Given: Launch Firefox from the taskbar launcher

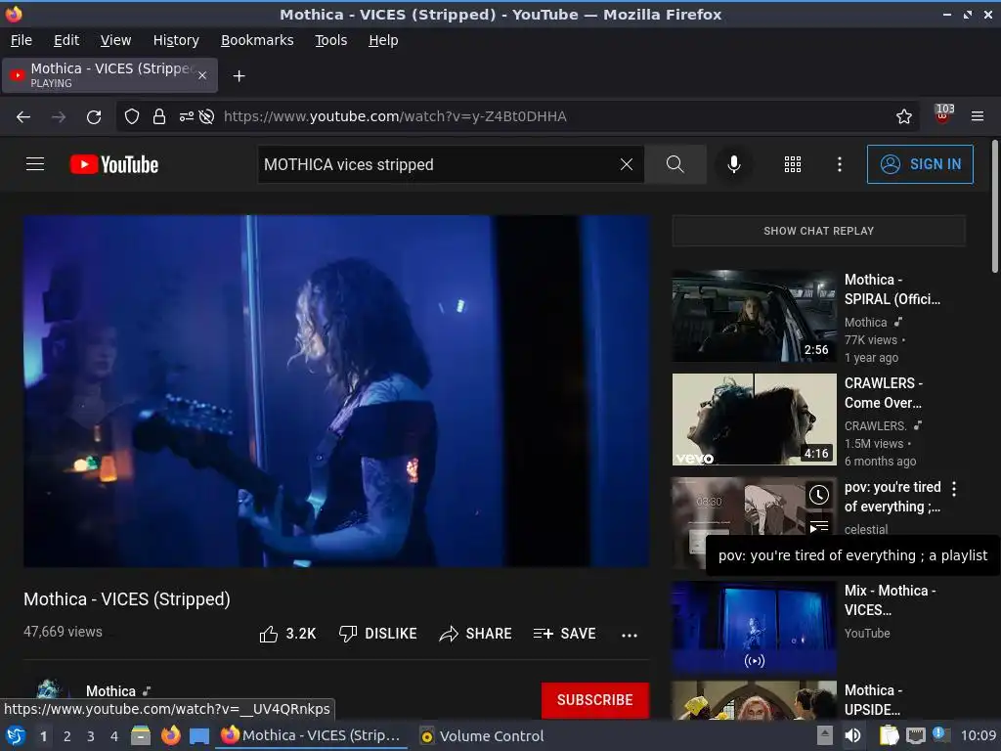Looking at the screenshot, I should [170, 735].
